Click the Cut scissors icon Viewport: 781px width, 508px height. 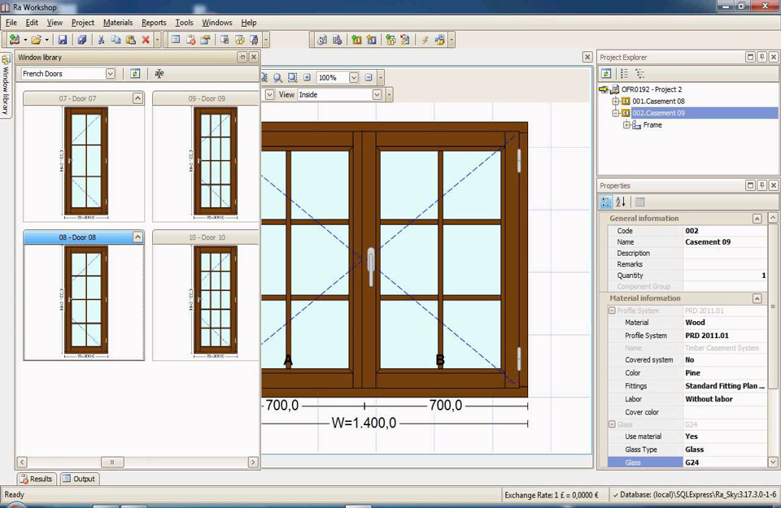click(x=101, y=40)
